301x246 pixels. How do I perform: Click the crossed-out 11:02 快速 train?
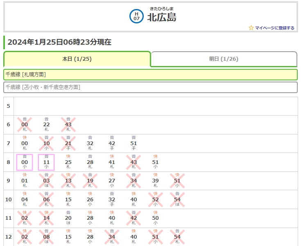(x=25, y=218)
